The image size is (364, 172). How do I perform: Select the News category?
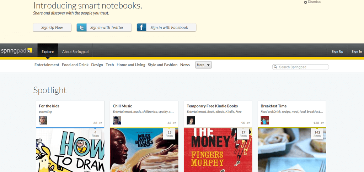point(185,65)
